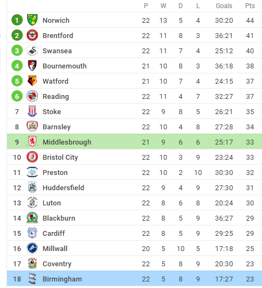The height and width of the screenshot is (288, 262).
Task: Click the light green position 6 badge
Action: tap(17, 96)
